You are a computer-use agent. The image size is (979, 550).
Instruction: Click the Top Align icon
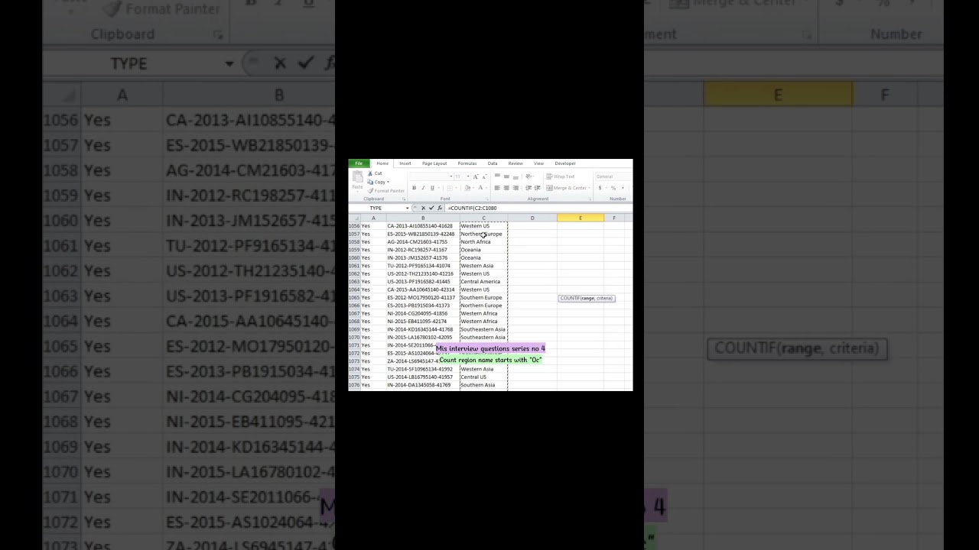[x=497, y=176]
